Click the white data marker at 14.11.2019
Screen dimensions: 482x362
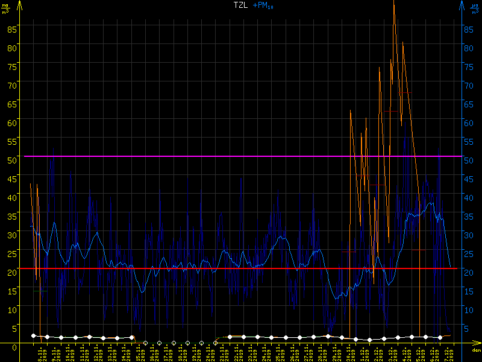[x=132, y=337]
